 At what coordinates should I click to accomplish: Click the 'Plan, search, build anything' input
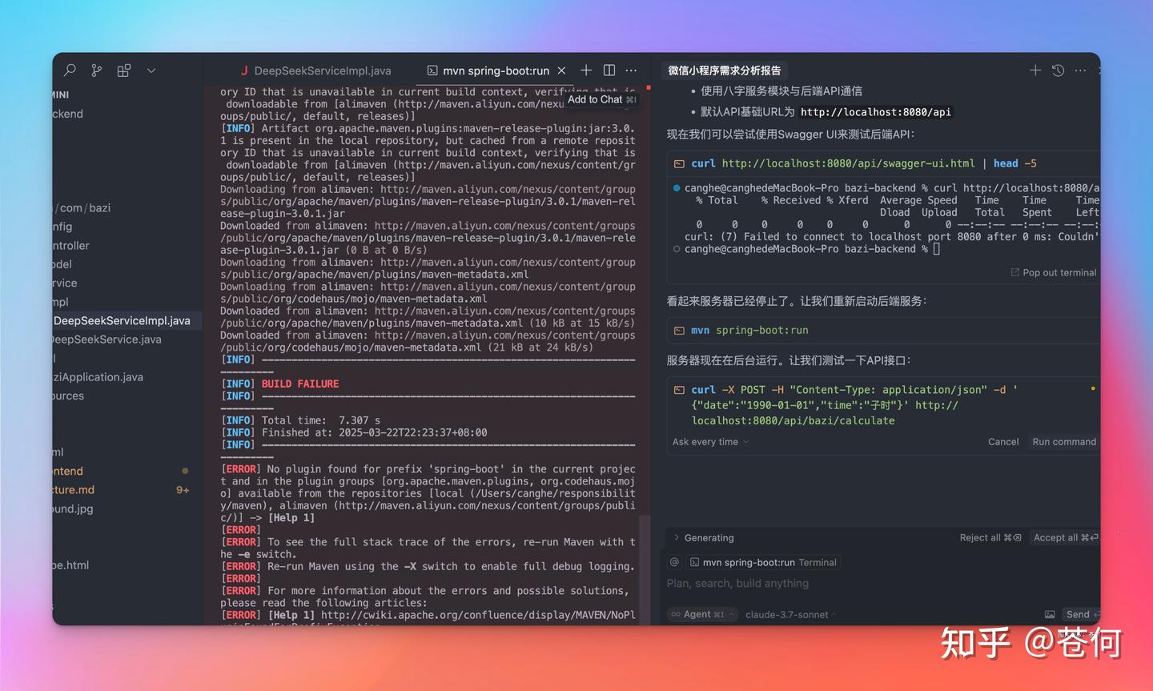click(x=801, y=584)
